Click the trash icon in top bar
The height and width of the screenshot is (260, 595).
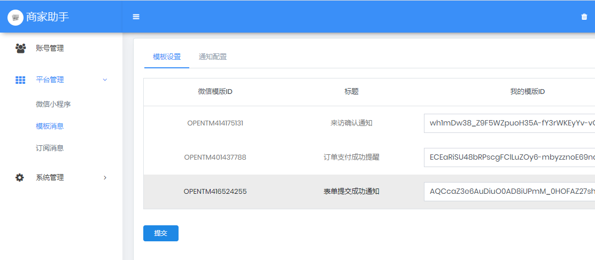(584, 17)
